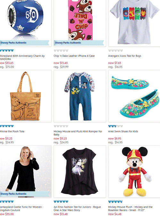Open the Jyn Erso Fashion Tee for Juniors link
The height and width of the screenshot is (216, 160).
[x=77, y=208]
